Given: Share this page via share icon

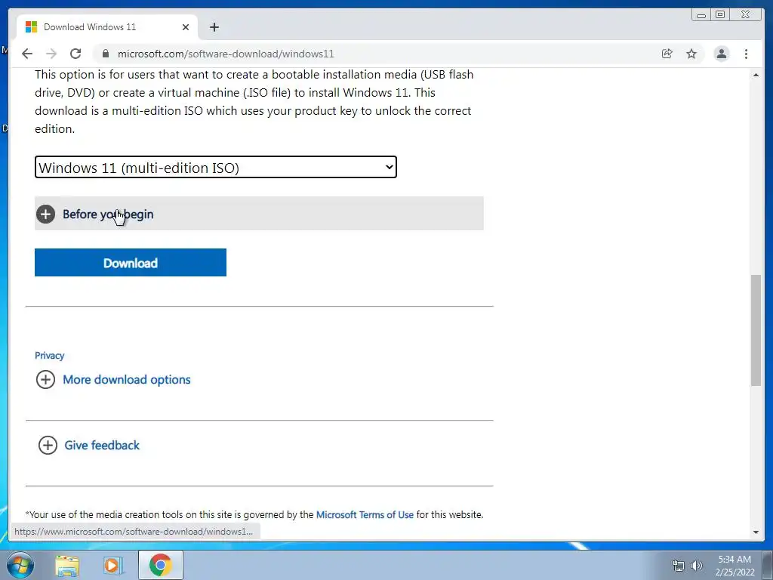Looking at the screenshot, I should (667, 54).
